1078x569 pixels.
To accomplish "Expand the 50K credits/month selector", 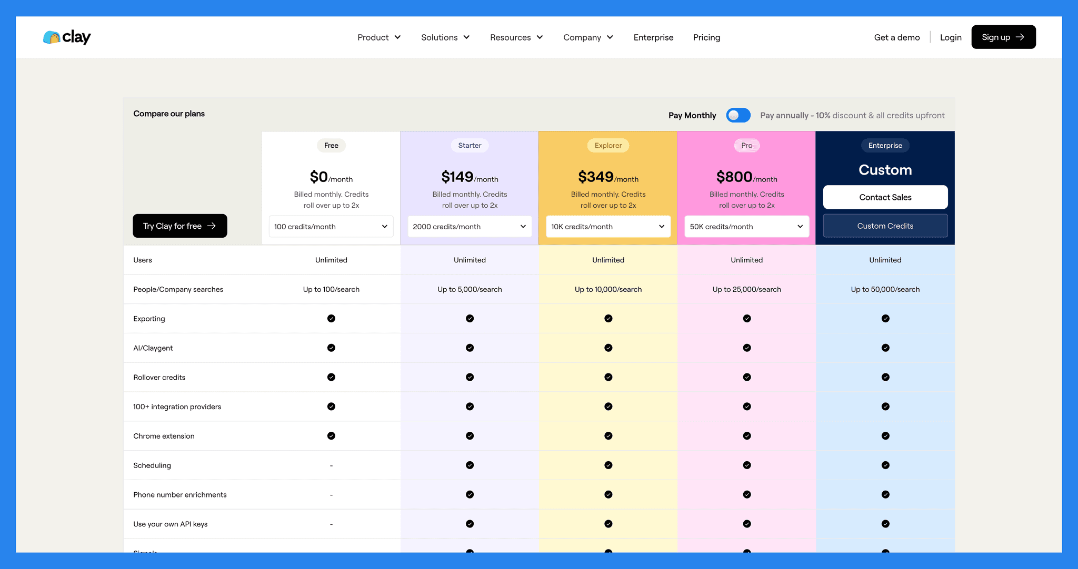I will (746, 227).
